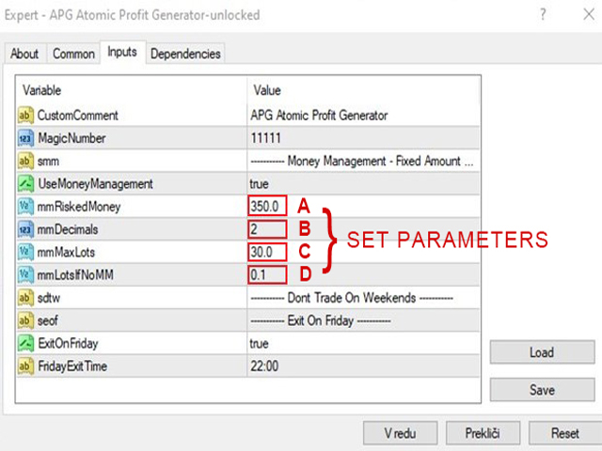Click the string icon beside seof

point(25,320)
